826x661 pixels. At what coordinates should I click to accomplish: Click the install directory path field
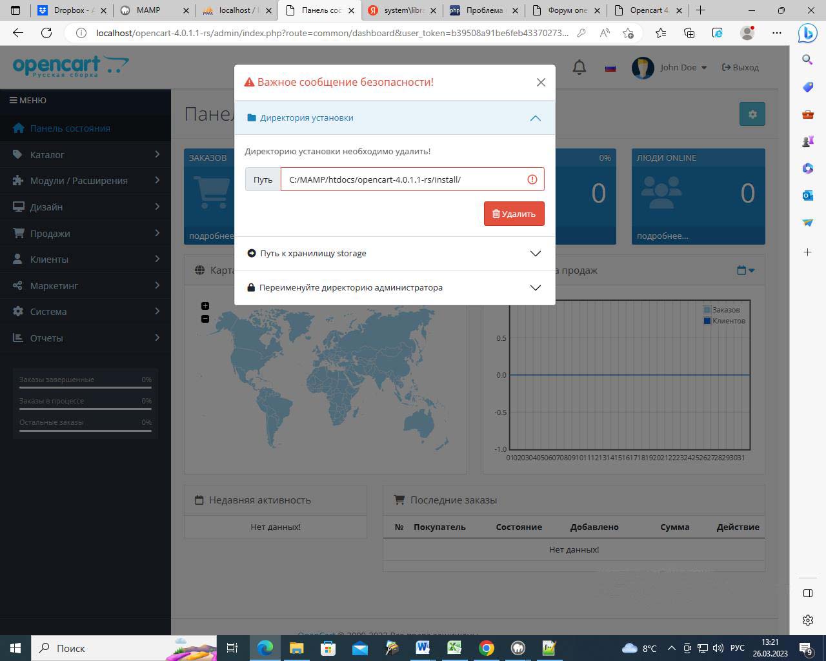point(403,179)
